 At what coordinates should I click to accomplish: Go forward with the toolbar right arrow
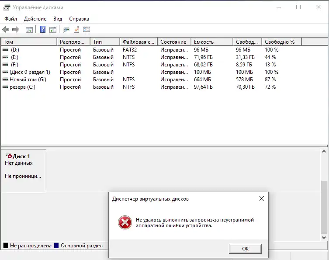coord(16,30)
